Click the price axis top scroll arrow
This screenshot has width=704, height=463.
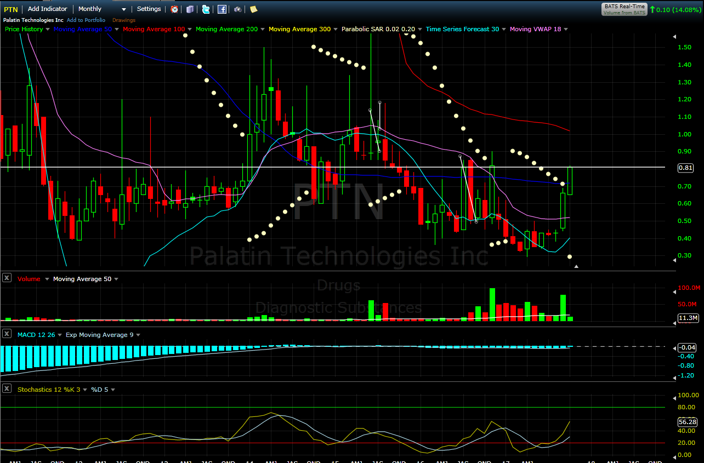[674, 37]
